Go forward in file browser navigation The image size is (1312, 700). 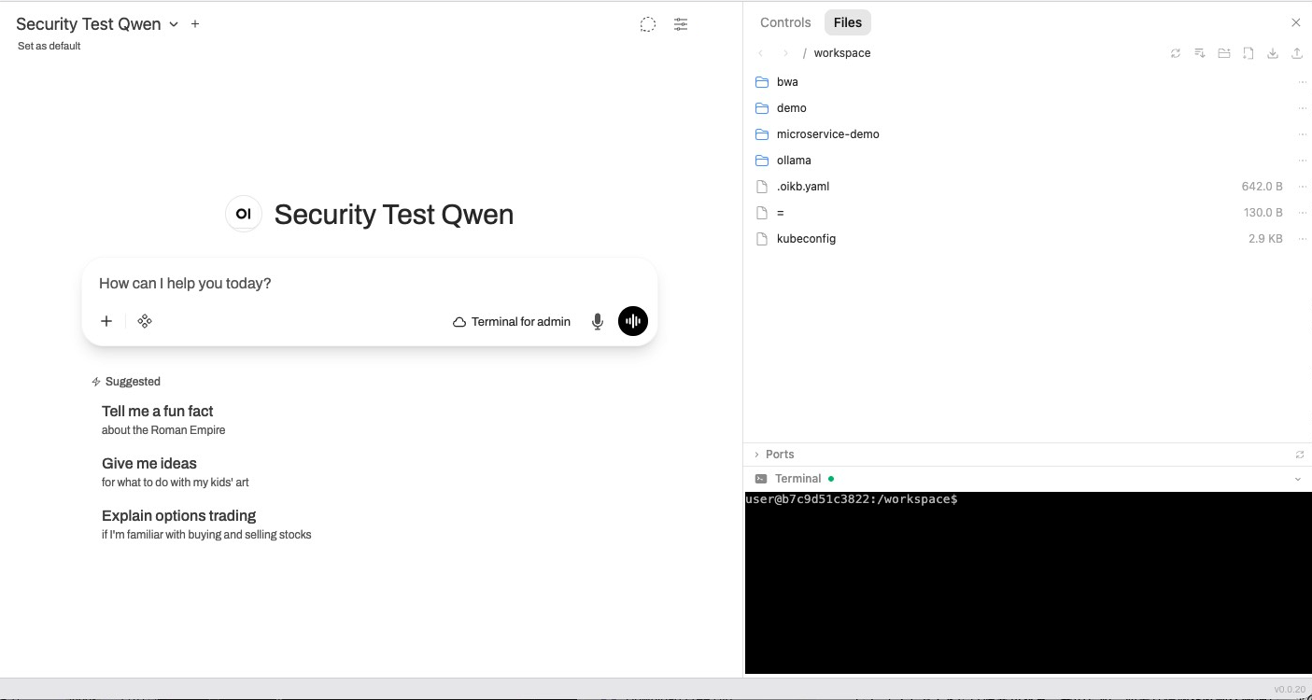(x=785, y=53)
